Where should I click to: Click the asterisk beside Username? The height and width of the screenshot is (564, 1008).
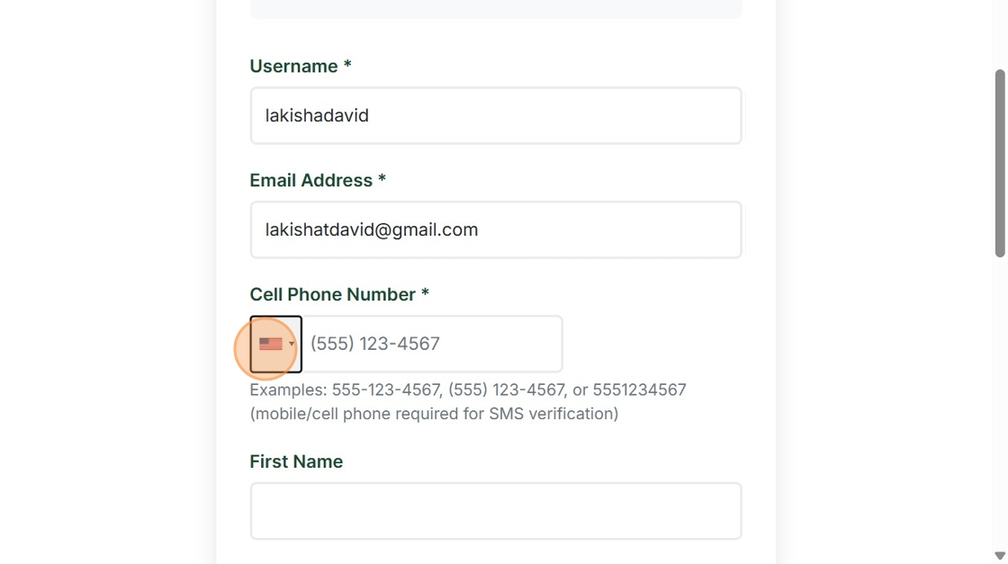347,66
